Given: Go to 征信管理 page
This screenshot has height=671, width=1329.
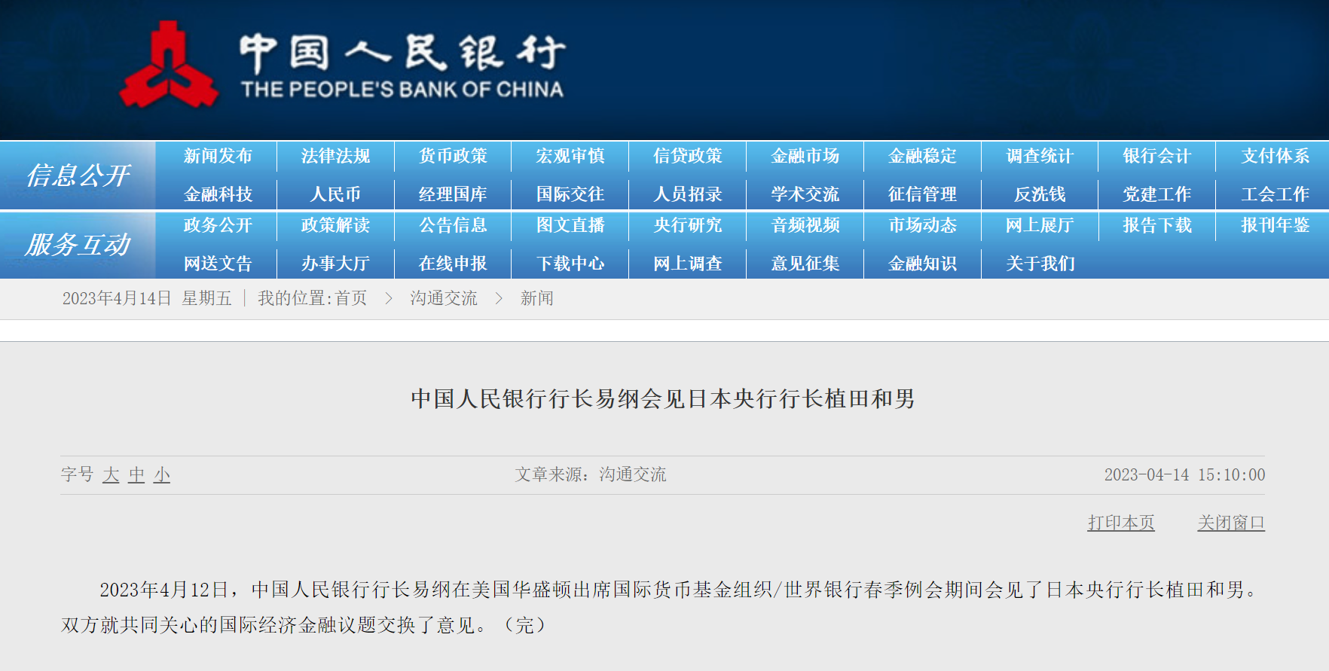Looking at the screenshot, I should coord(923,194).
